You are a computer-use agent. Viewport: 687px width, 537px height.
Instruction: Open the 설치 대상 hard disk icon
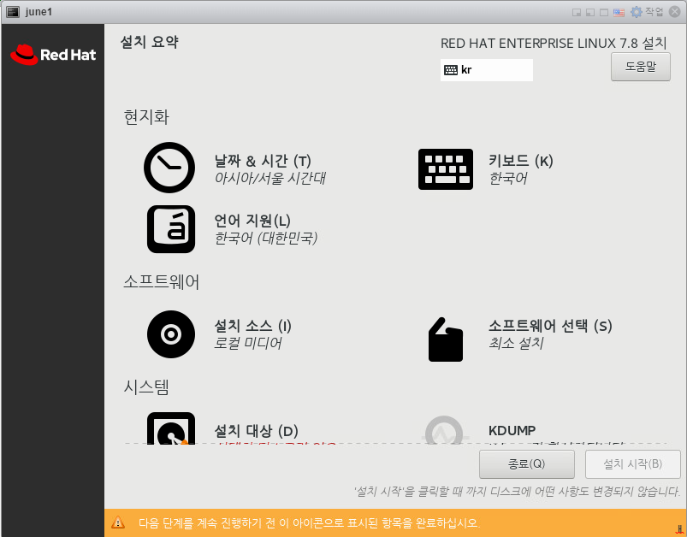pos(171,428)
